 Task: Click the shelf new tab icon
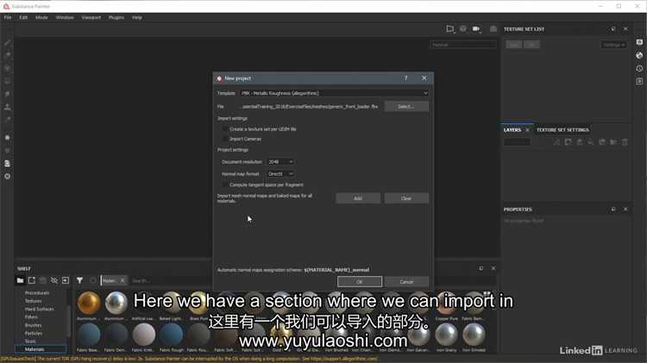click(32, 280)
